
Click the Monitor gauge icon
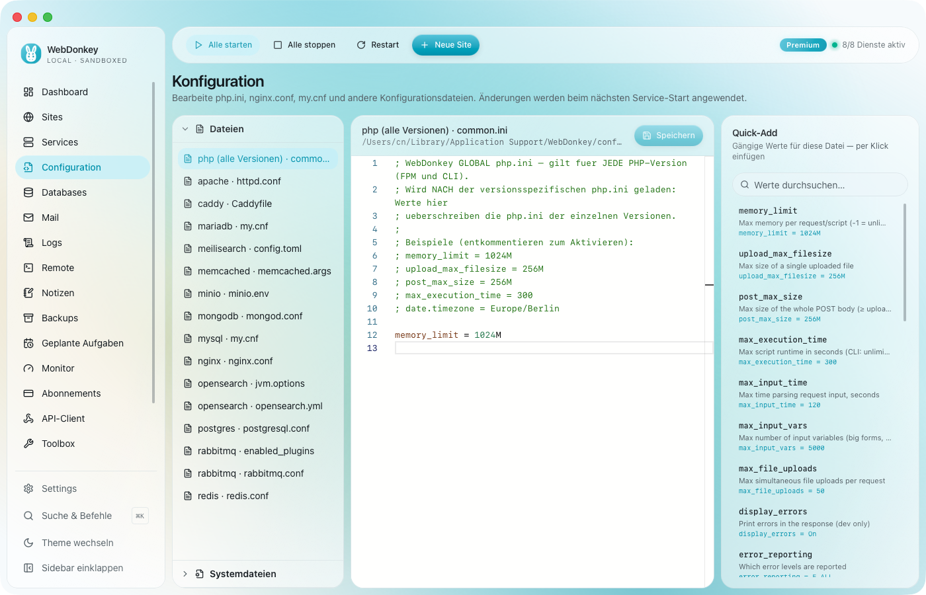coord(28,368)
